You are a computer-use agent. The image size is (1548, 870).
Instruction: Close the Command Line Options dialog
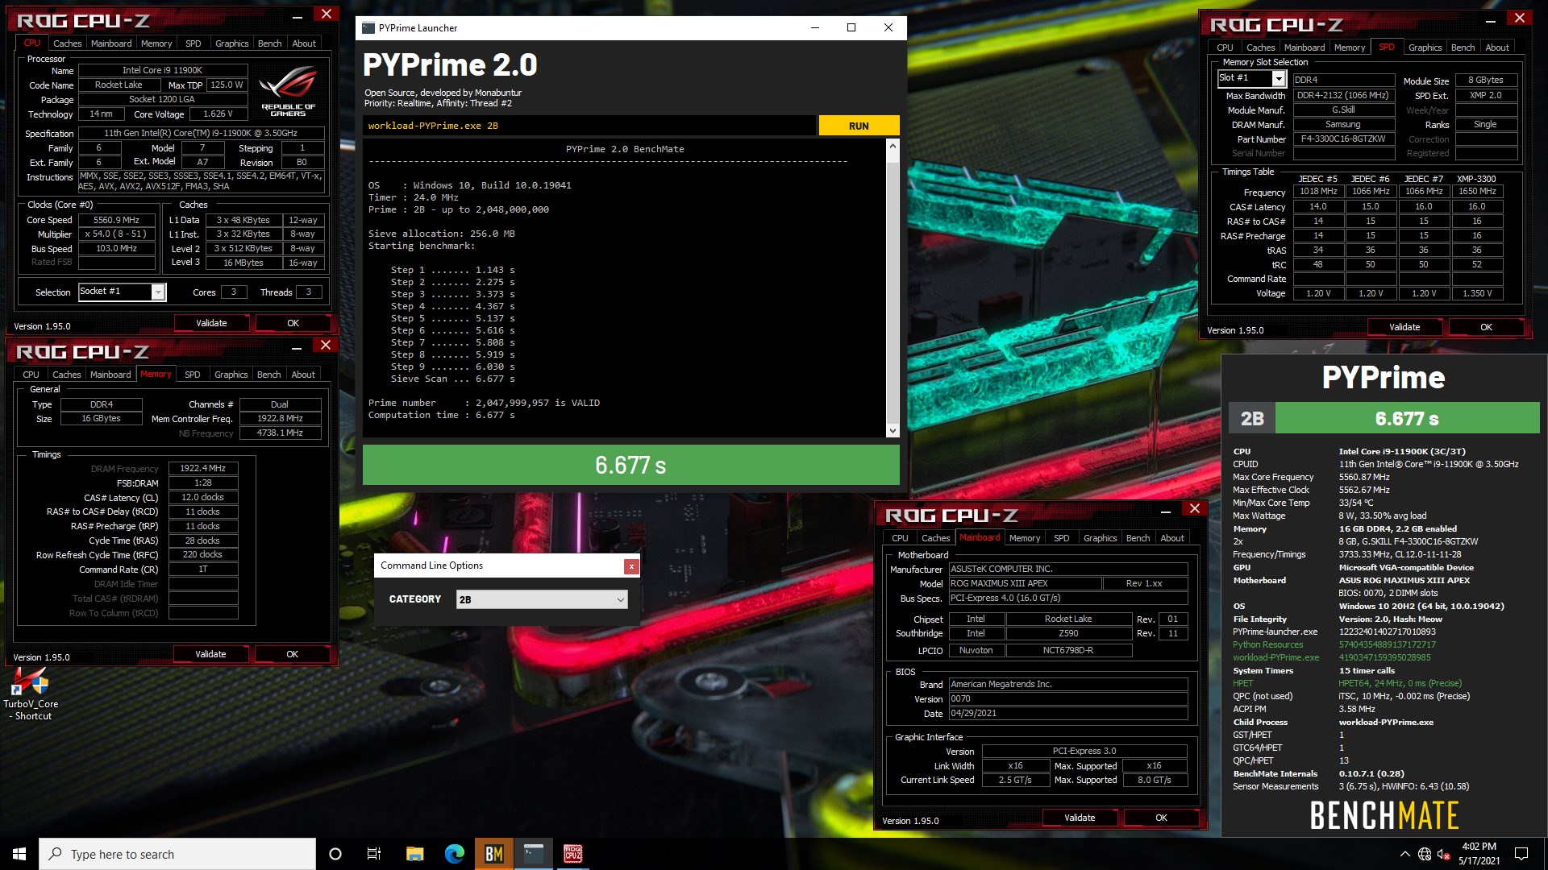pos(631,566)
